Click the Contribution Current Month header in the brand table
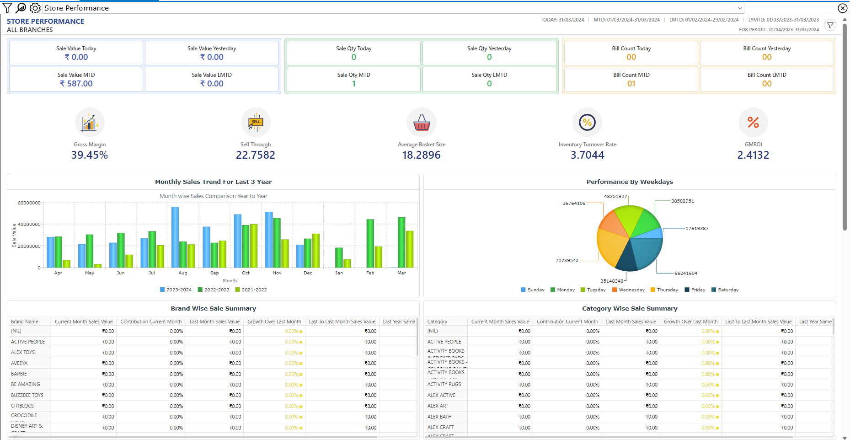Image resolution: width=850 pixels, height=440 pixels. (151, 322)
